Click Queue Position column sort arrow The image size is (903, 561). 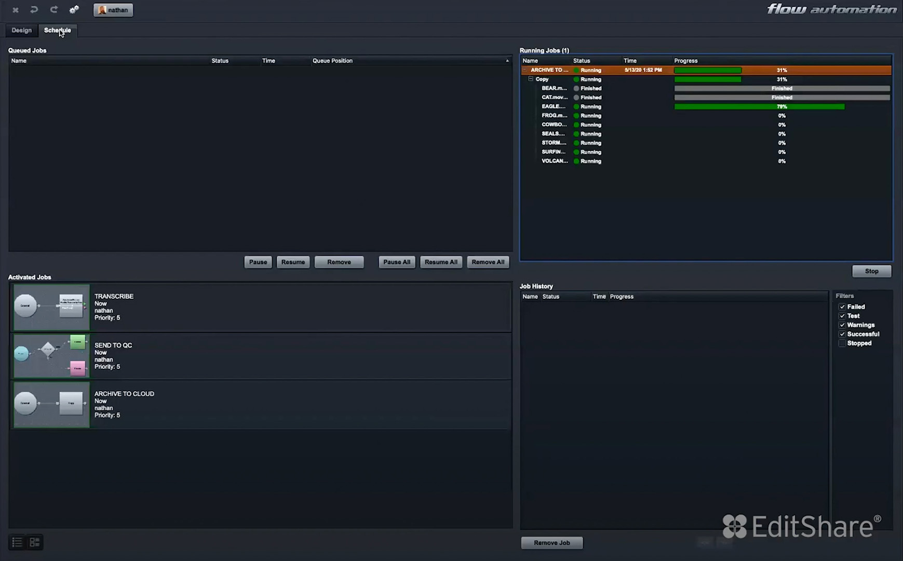507,61
